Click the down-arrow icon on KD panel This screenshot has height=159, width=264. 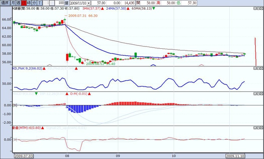point(255,68)
